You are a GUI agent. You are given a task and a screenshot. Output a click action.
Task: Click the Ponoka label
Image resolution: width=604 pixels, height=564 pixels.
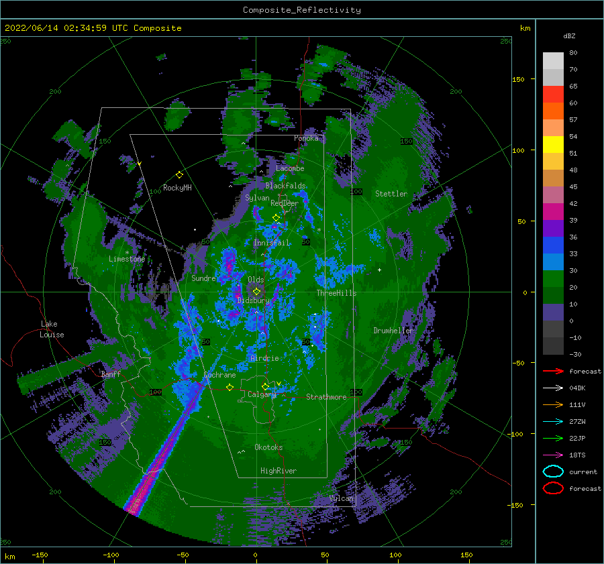(306, 138)
